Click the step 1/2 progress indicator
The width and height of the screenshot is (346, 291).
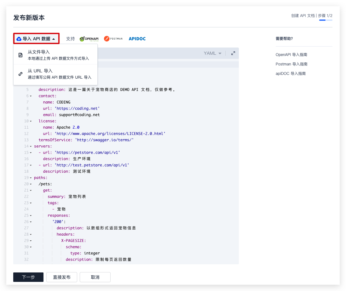pos(326,20)
